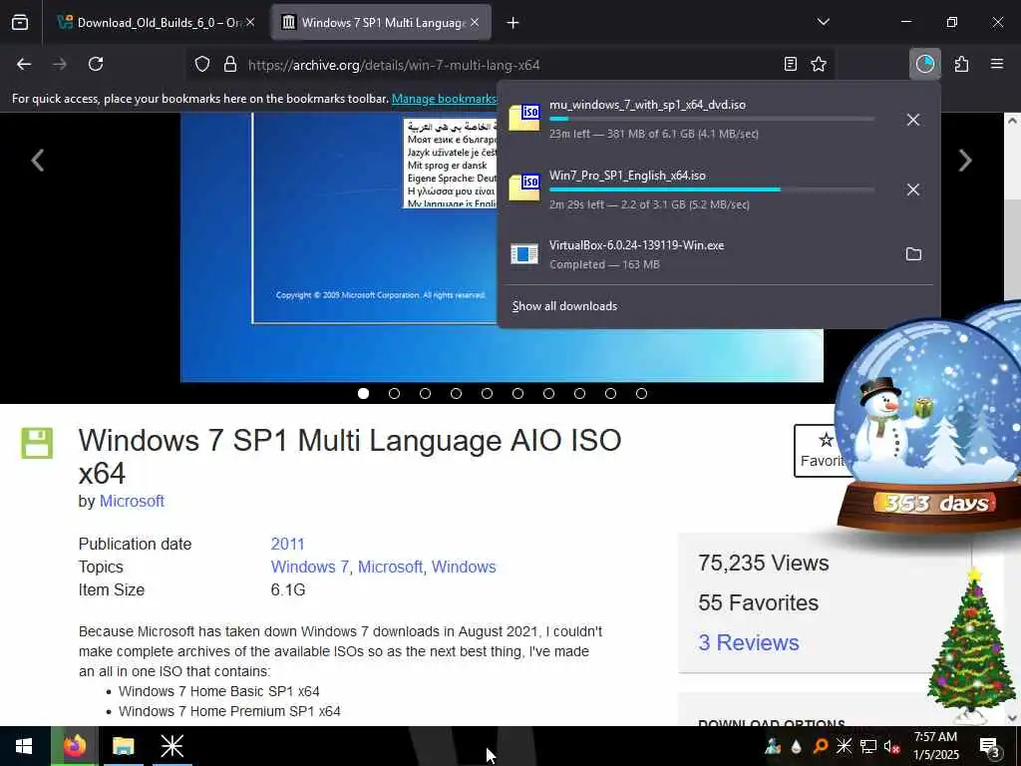The width and height of the screenshot is (1021, 766).
Task: Open the Microsoft topic link in Topics
Action: (390, 567)
